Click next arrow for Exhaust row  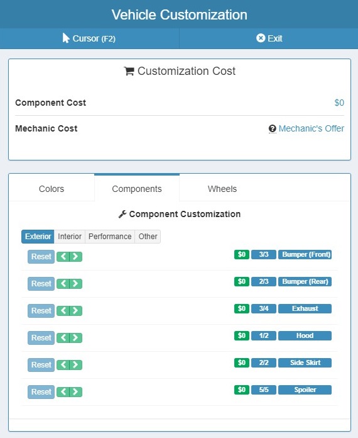pos(76,311)
